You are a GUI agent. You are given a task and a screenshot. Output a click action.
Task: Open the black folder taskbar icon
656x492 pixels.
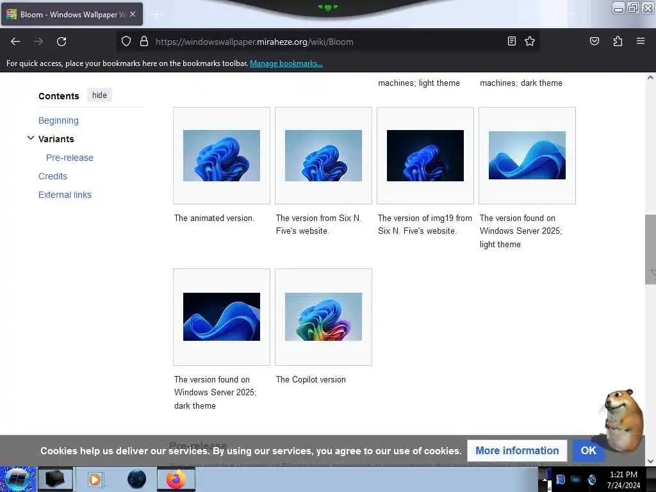pos(55,479)
